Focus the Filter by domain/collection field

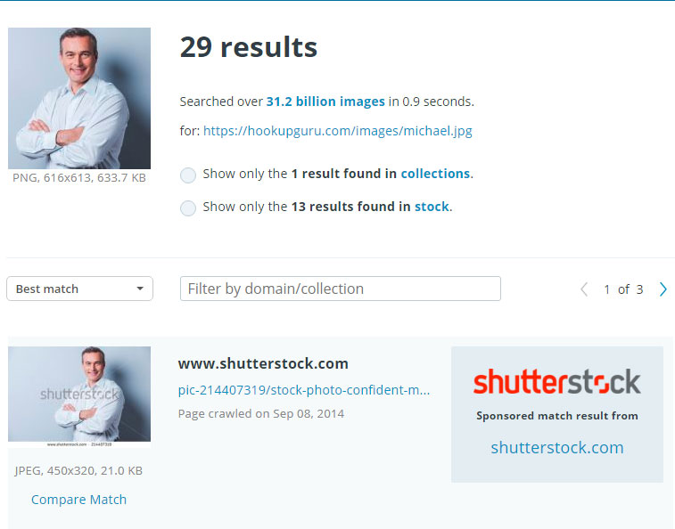(340, 289)
